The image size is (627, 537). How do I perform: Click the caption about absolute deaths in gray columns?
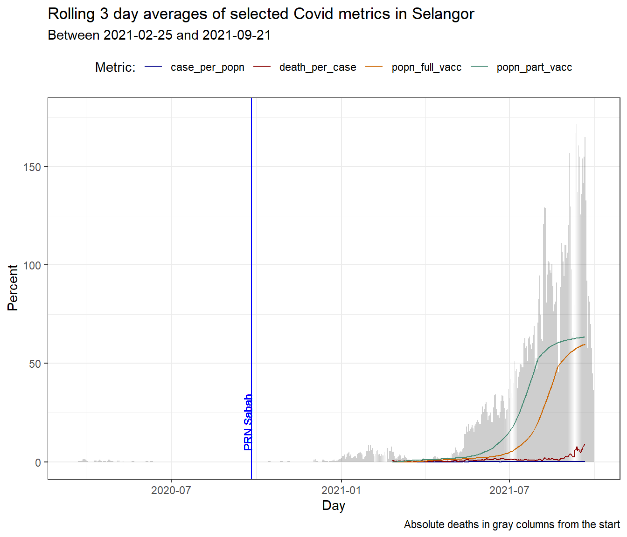512,524
